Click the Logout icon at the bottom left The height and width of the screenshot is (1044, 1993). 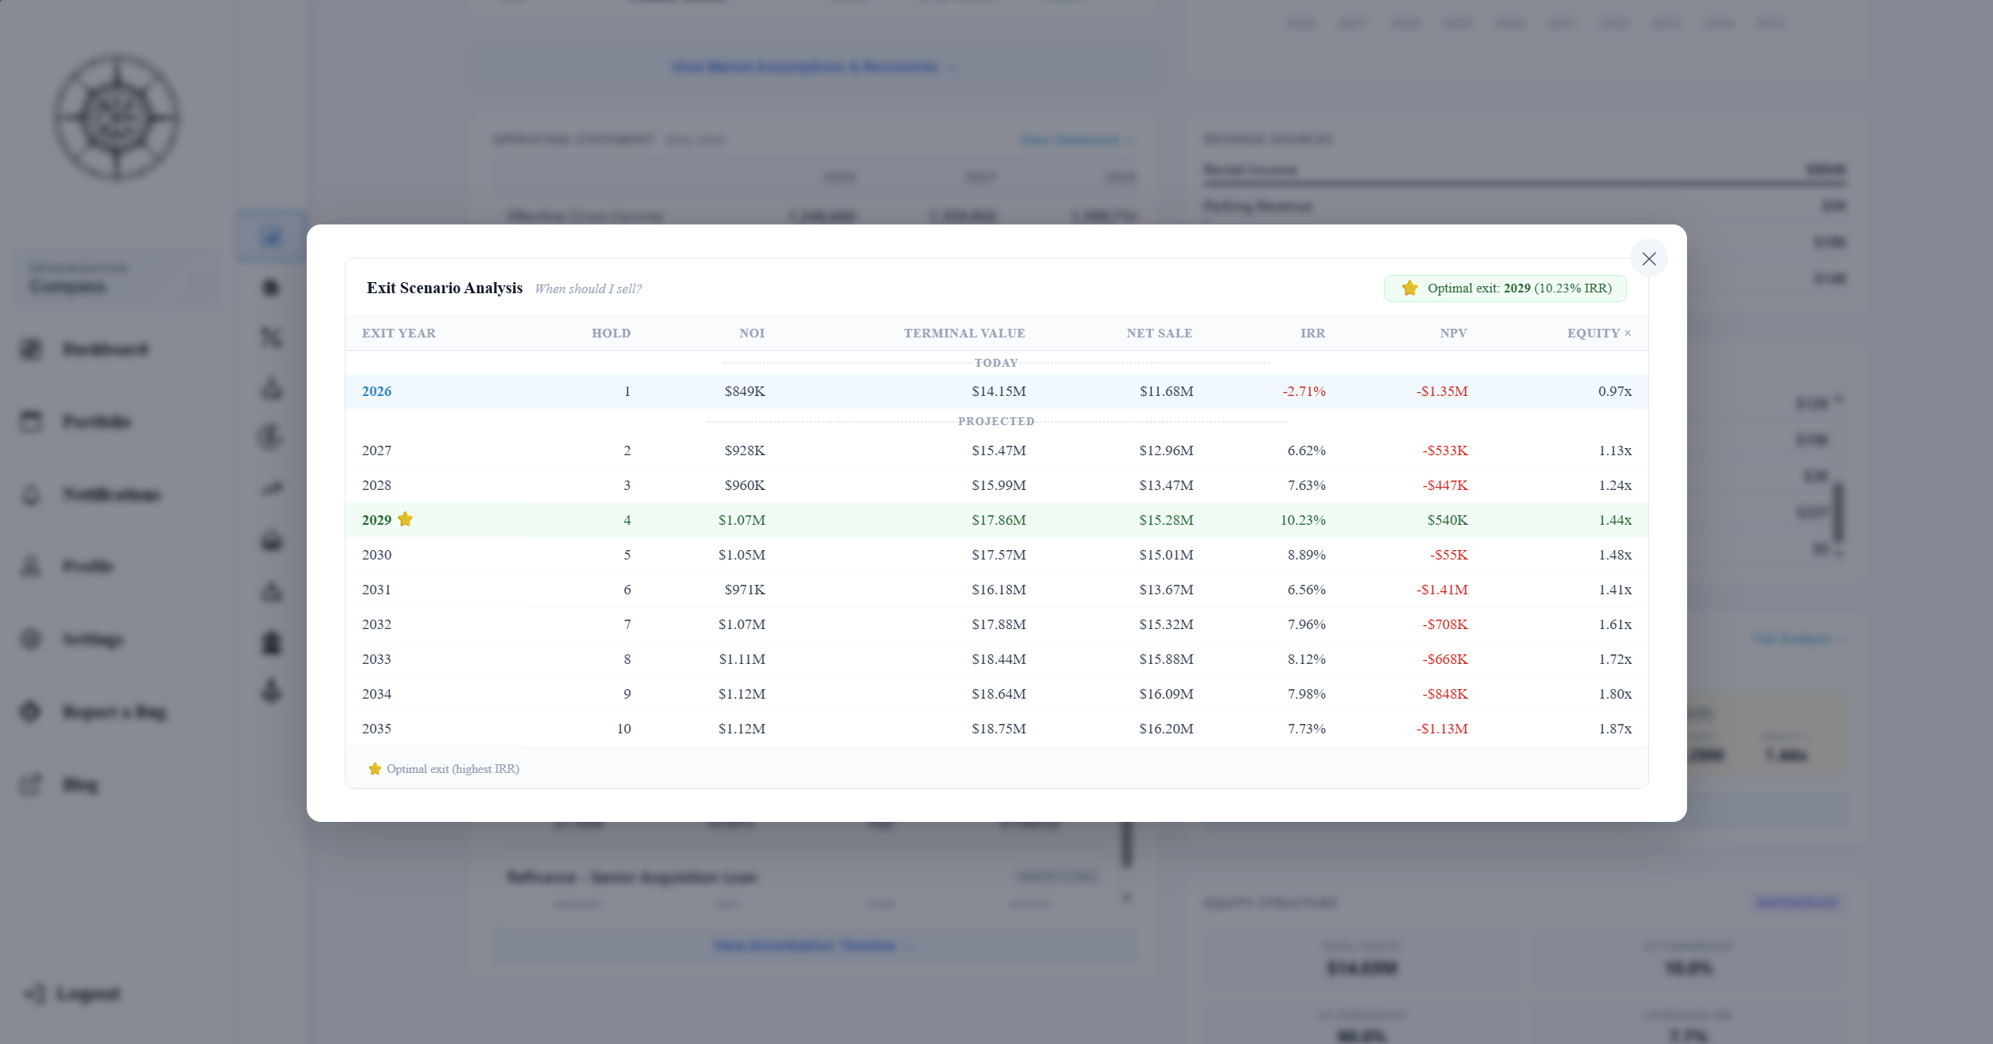pos(34,993)
